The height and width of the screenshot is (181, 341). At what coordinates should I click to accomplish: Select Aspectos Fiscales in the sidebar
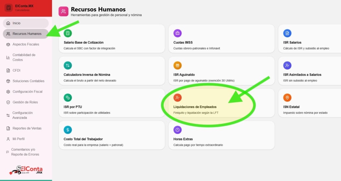click(x=25, y=44)
